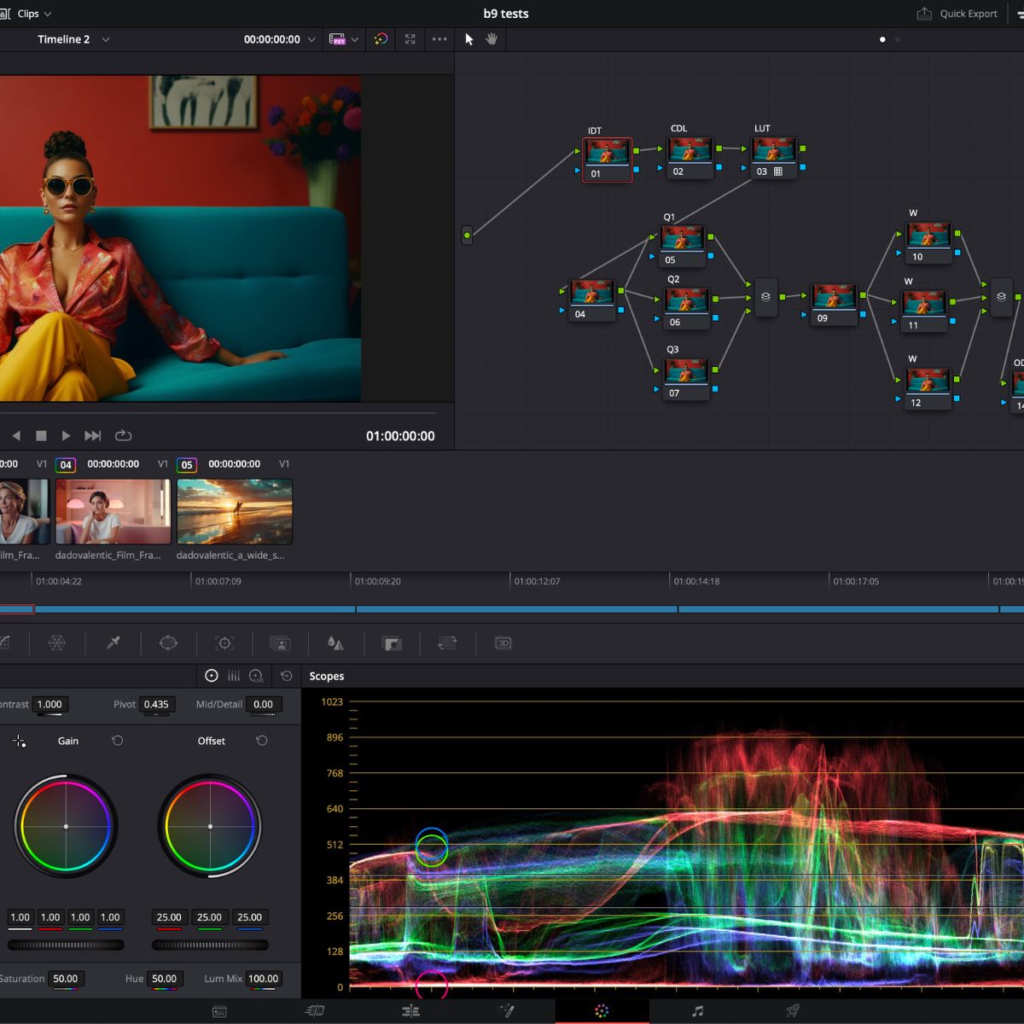This screenshot has height=1024, width=1024.
Task: Open the Blur palette
Action: pos(335,643)
